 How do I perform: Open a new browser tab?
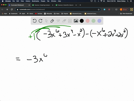[x=80, y=5]
